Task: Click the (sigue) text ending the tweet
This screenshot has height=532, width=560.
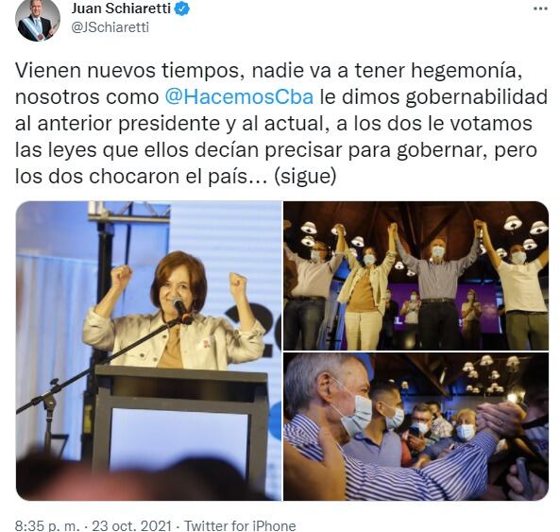Action: 305,177
